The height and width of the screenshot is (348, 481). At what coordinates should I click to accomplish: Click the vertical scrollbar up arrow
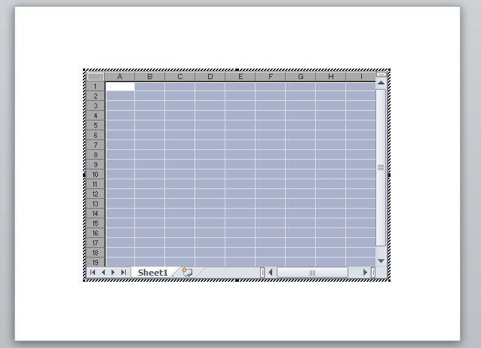pyautogui.click(x=381, y=84)
